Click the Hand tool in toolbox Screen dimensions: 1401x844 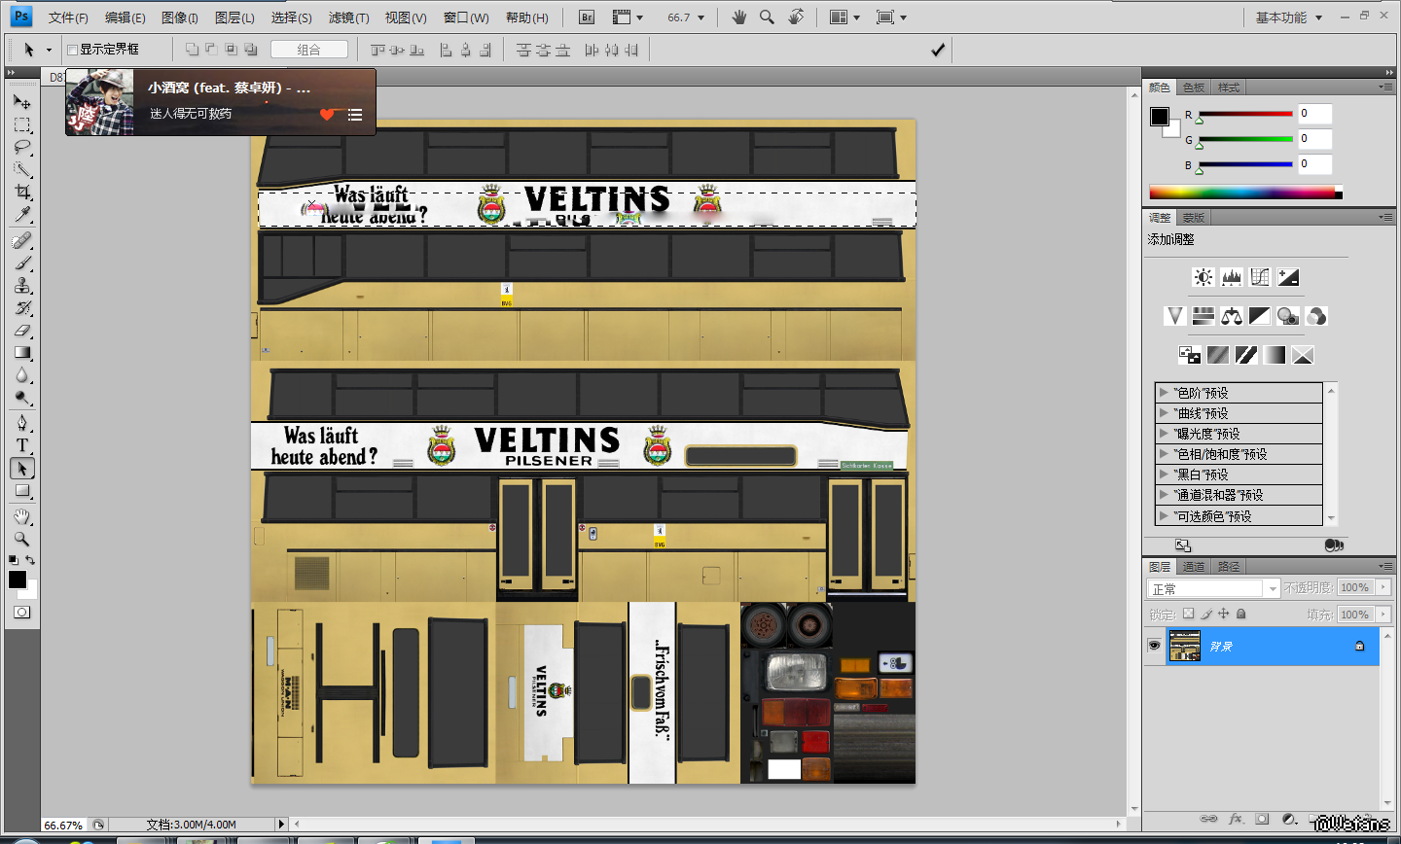click(x=21, y=515)
